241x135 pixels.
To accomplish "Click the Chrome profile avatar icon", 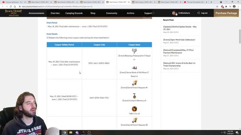I will (x=234, y=7).
